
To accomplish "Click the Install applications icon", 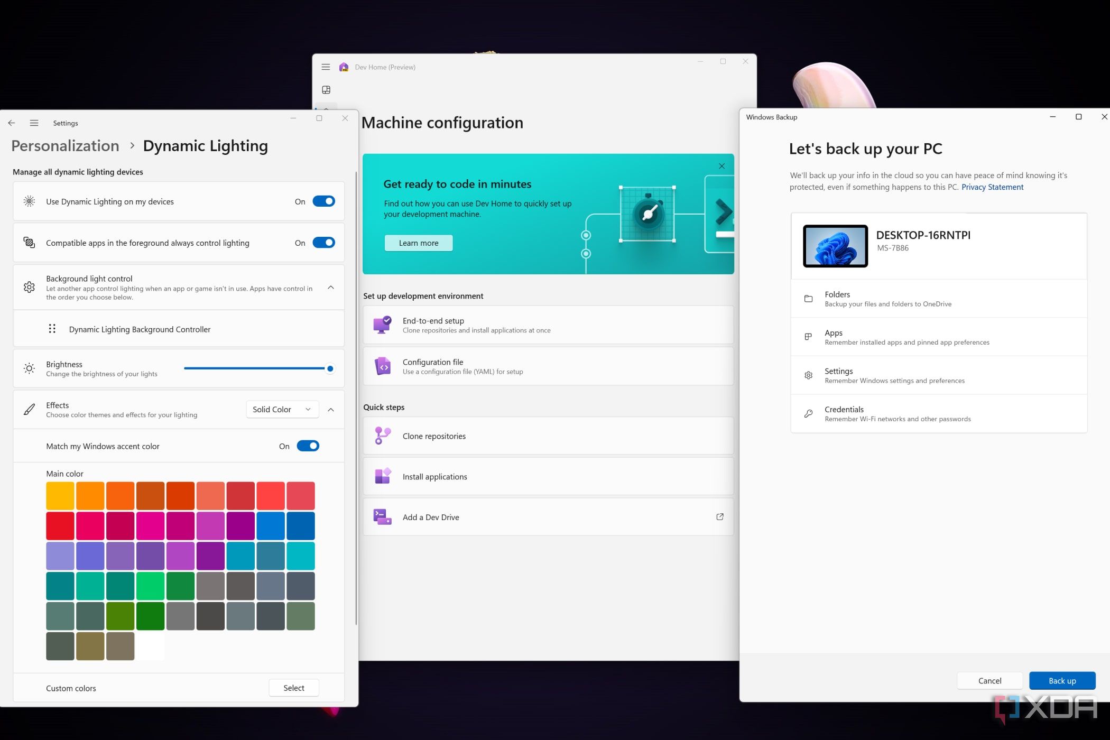I will (382, 477).
